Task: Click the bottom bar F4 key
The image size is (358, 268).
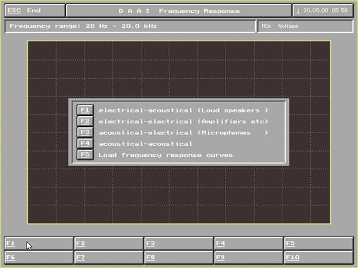Action: 249,243
